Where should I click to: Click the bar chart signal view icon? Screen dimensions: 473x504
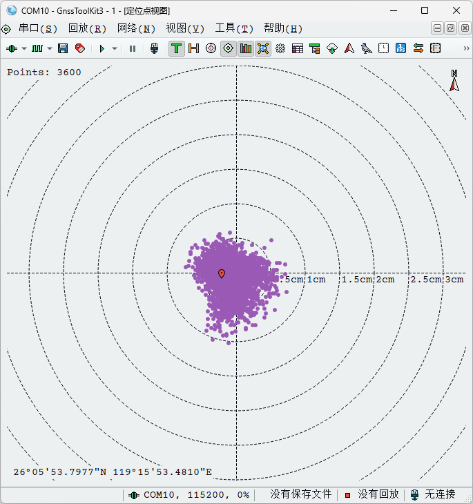(x=246, y=48)
